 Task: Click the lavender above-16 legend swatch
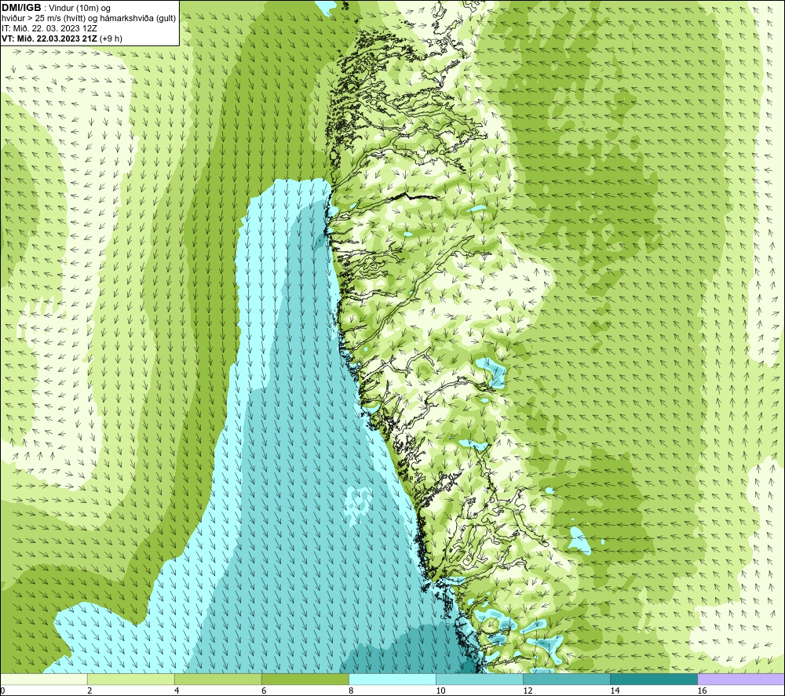click(x=741, y=680)
